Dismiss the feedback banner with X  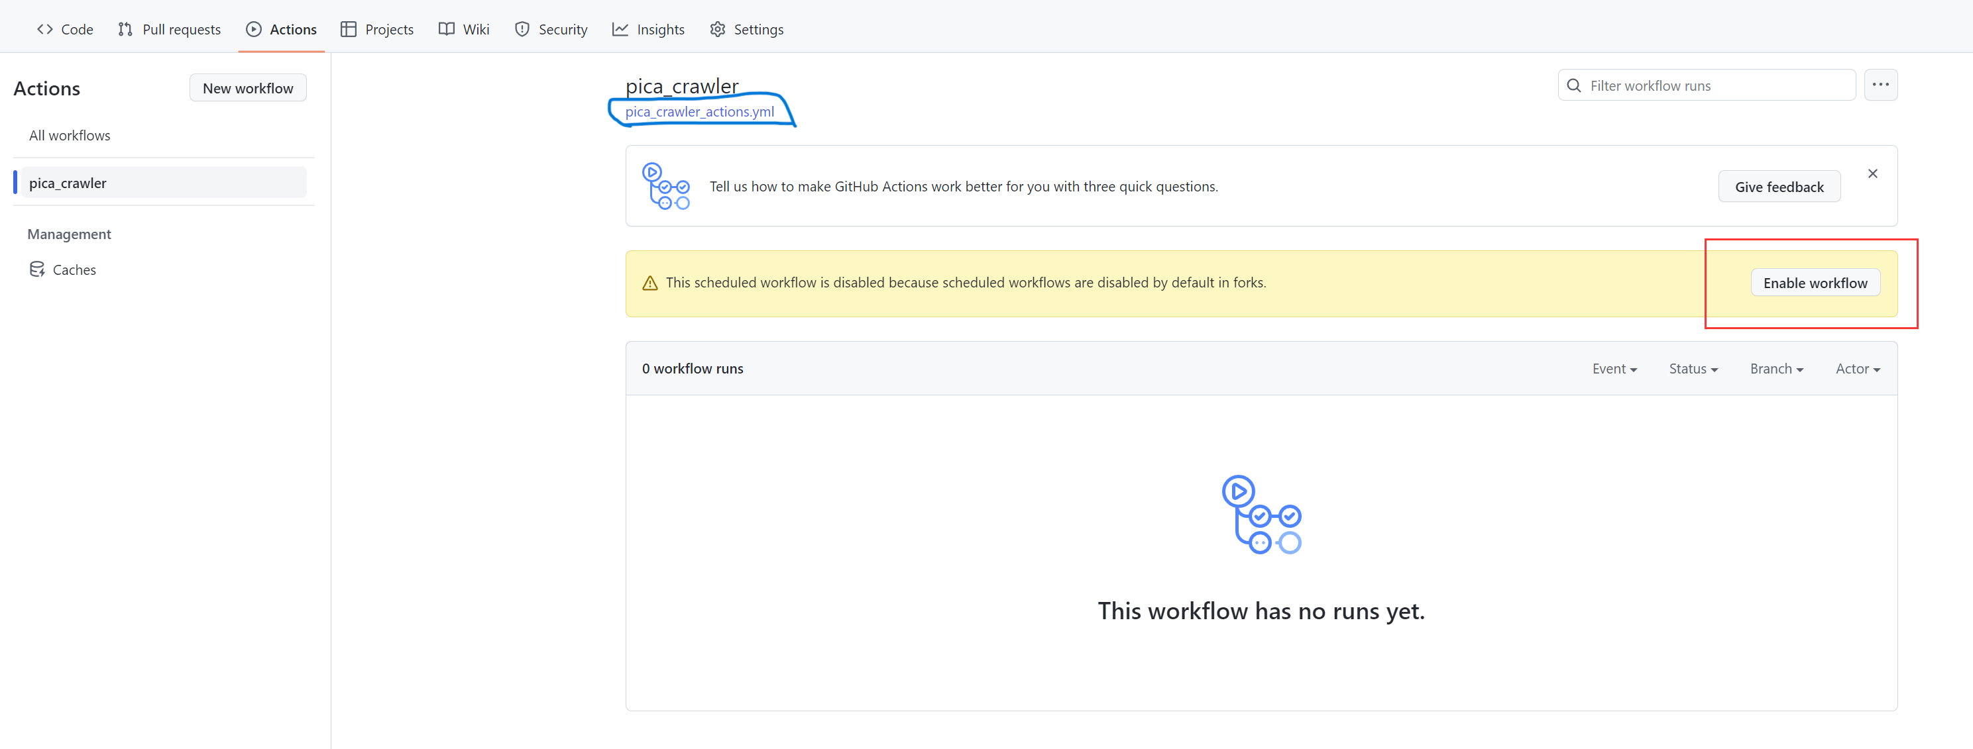click(x=1872, y=174)
